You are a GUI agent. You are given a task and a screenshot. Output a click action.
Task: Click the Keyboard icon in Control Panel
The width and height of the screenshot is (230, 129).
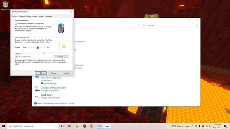(37, 96)
